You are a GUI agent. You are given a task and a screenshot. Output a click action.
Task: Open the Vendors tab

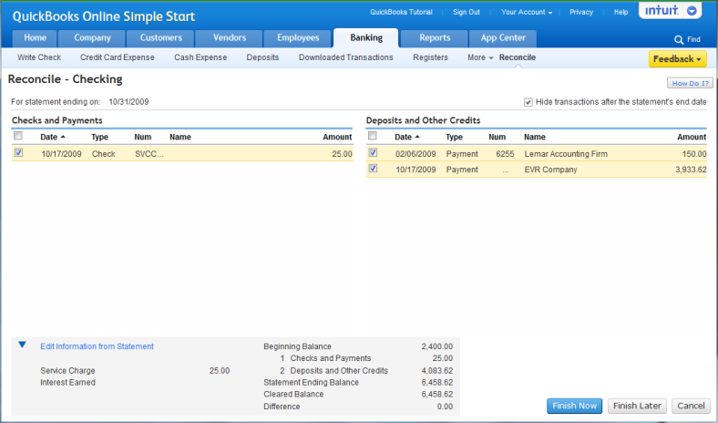pyautogui.click(x=230, y=38)
